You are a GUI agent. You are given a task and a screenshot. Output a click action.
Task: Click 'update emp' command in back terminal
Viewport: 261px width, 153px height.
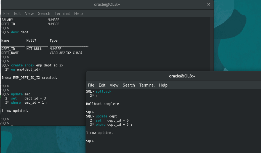(x=21, y=94)
